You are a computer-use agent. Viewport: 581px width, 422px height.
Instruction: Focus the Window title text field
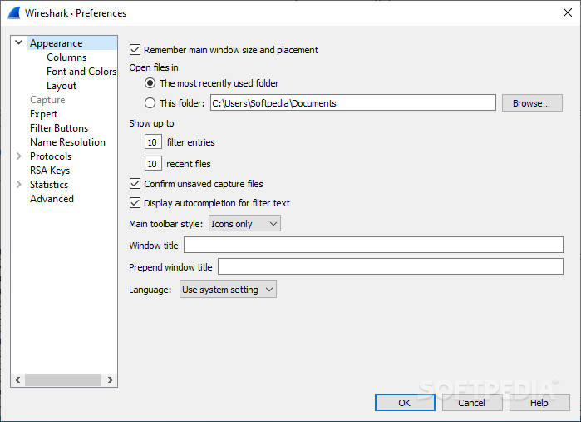[373, 245]
